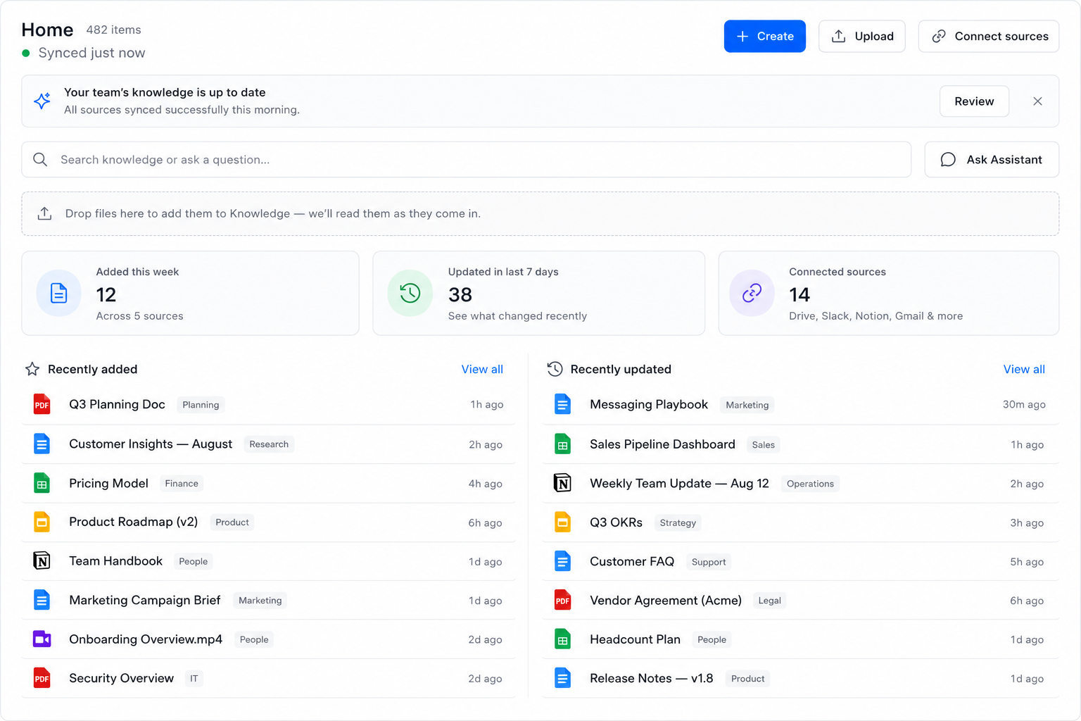
Task: Click the PDF icon beside Q3 Planning Doc
Action: [42, 404]
